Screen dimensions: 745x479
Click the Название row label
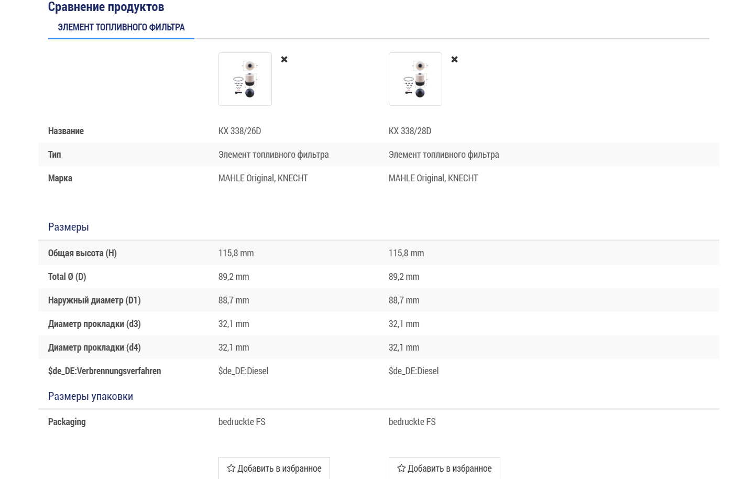click(x=66, y=131)
